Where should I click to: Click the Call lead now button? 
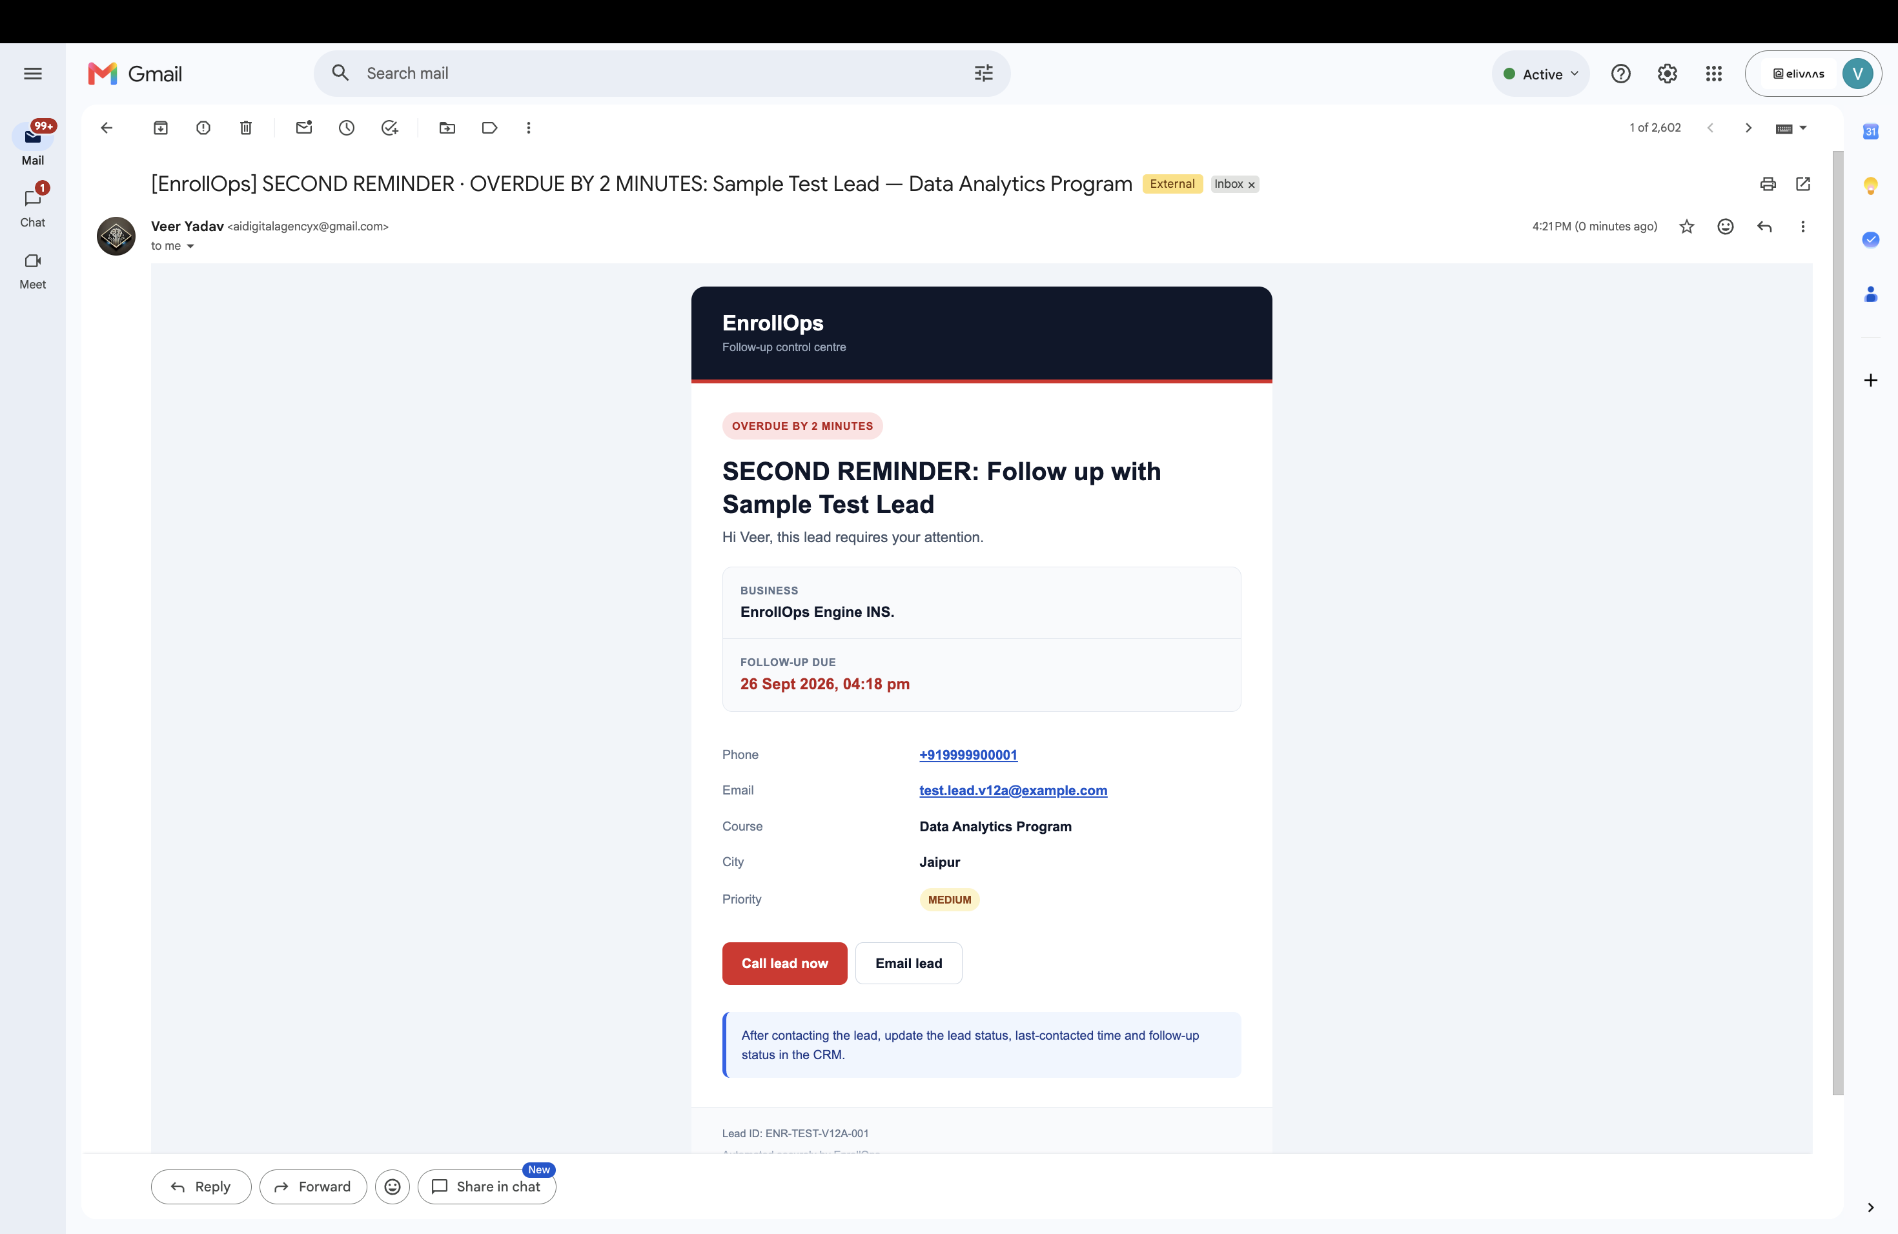pyautogui.click(x=785, y=963)
